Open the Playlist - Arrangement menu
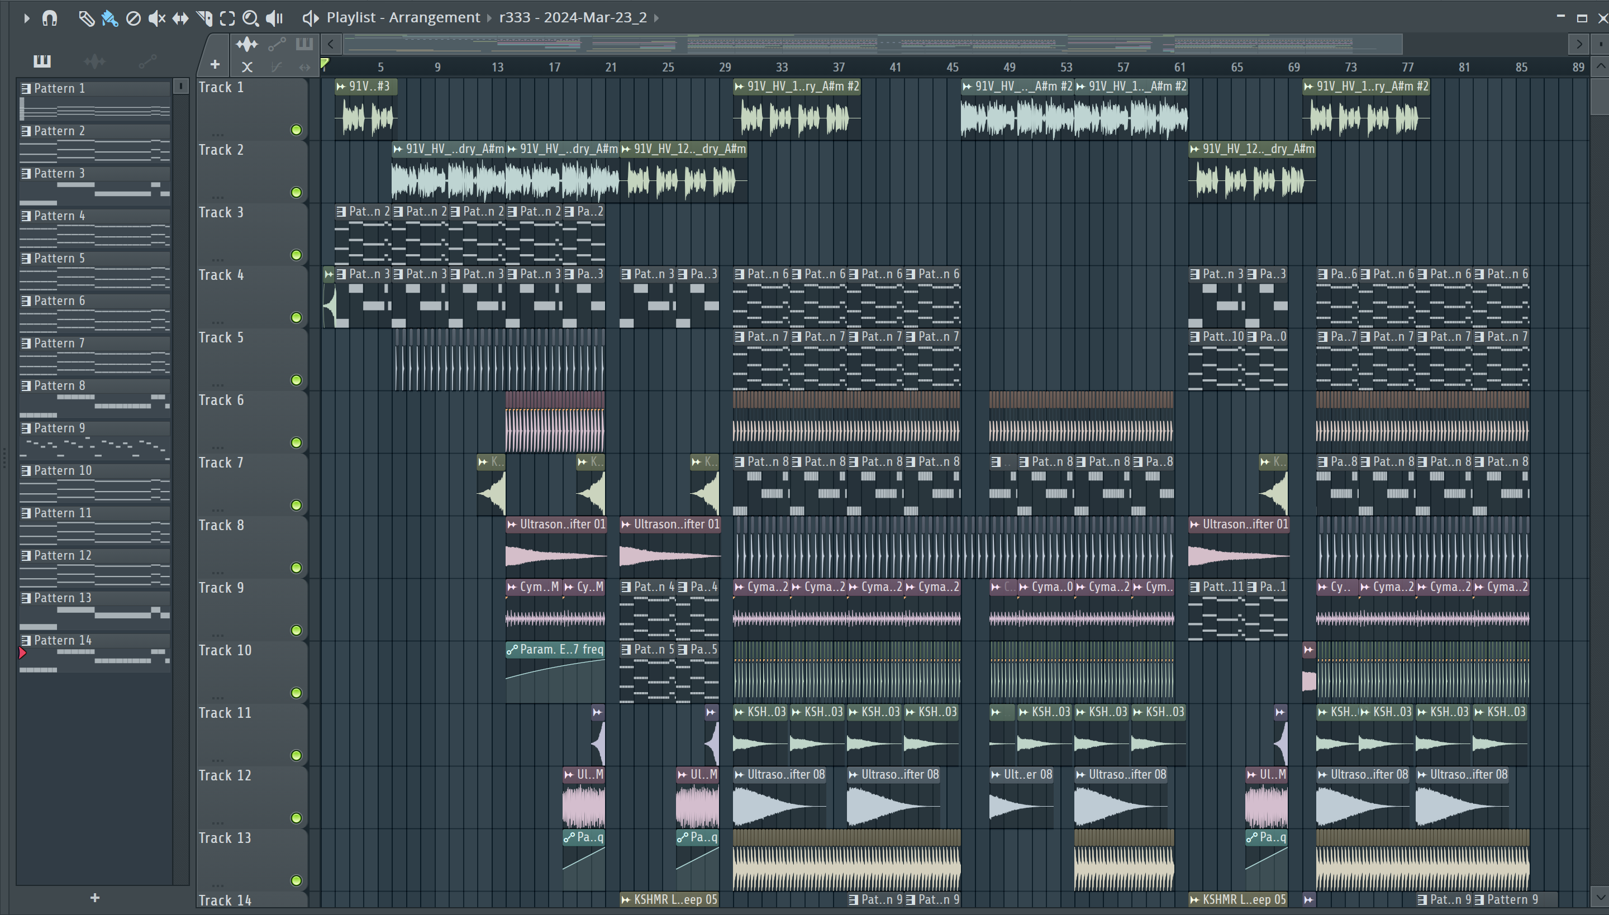The width and height of the screenshot is (1609, 915). coord(403,18)
